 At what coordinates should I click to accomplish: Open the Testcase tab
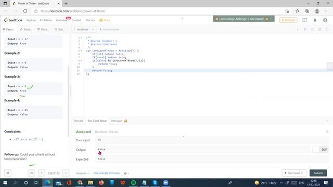[x=79, y=121]
